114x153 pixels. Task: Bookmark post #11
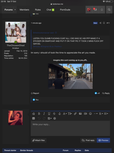point(104,23)
